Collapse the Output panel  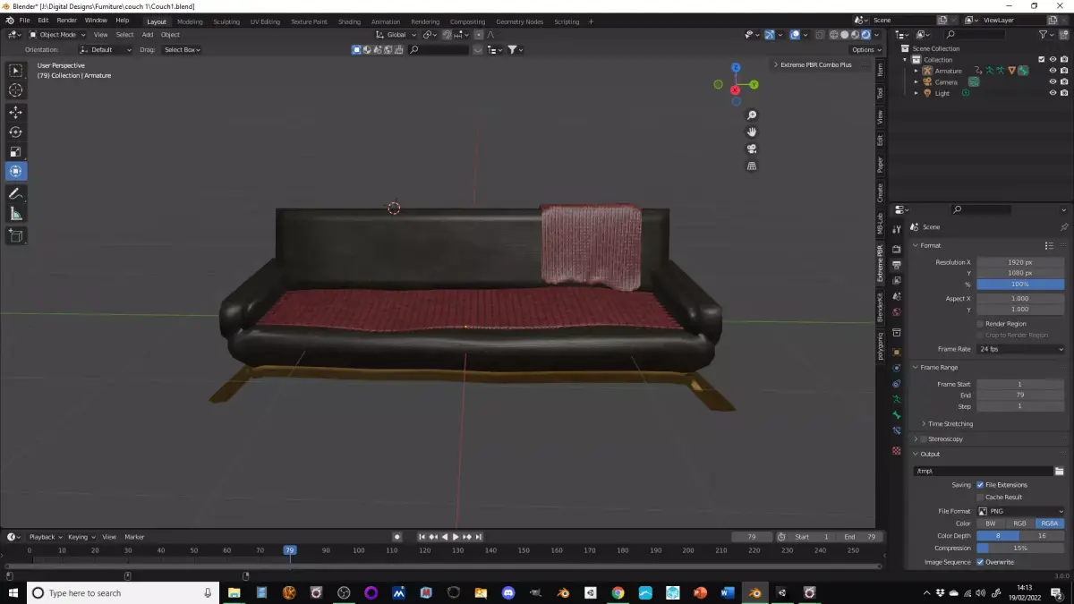(927, 454)
